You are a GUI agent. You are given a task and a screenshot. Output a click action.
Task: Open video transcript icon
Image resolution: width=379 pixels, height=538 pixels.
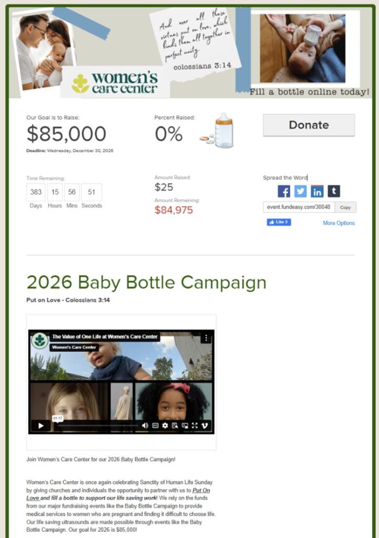(x=175, y=426)
